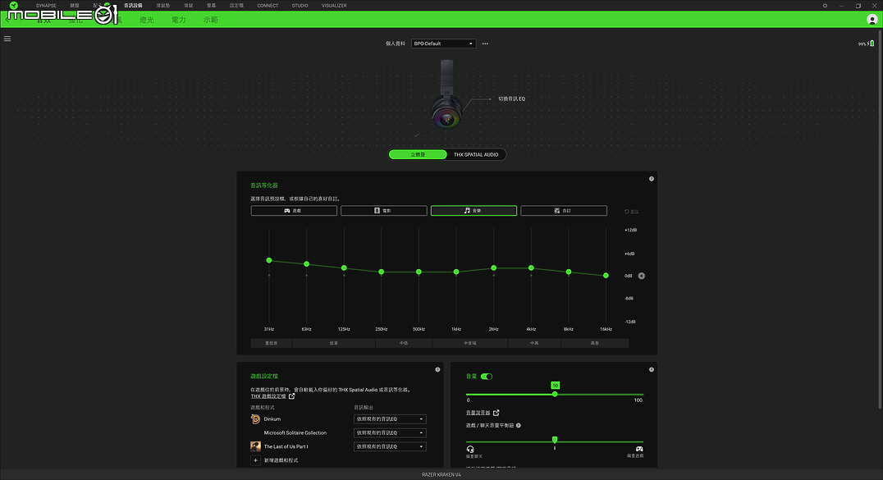Click the Dinkum row name

[x=272, y=419]
